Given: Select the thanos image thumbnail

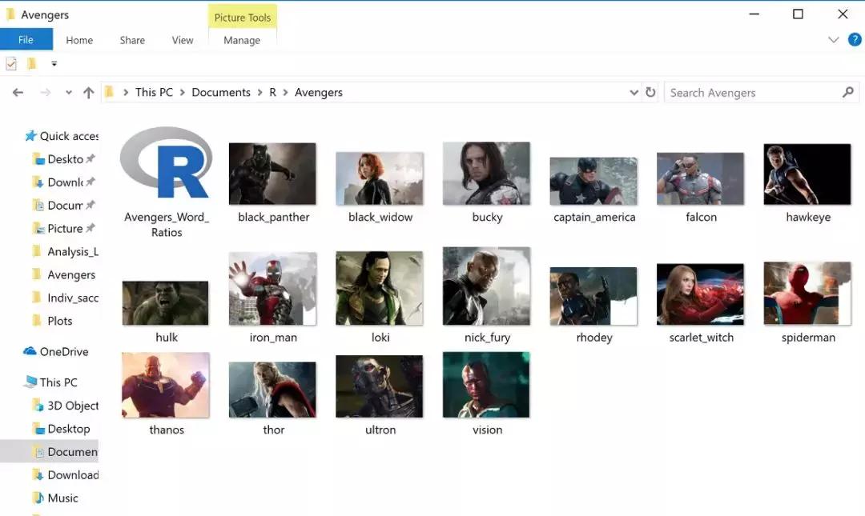Looking at the screenshot, I should (x=166, y=386).
